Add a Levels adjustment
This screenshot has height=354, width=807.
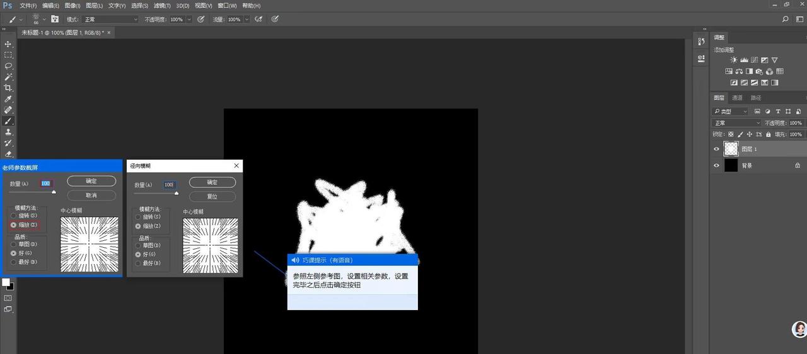(744, 60)
